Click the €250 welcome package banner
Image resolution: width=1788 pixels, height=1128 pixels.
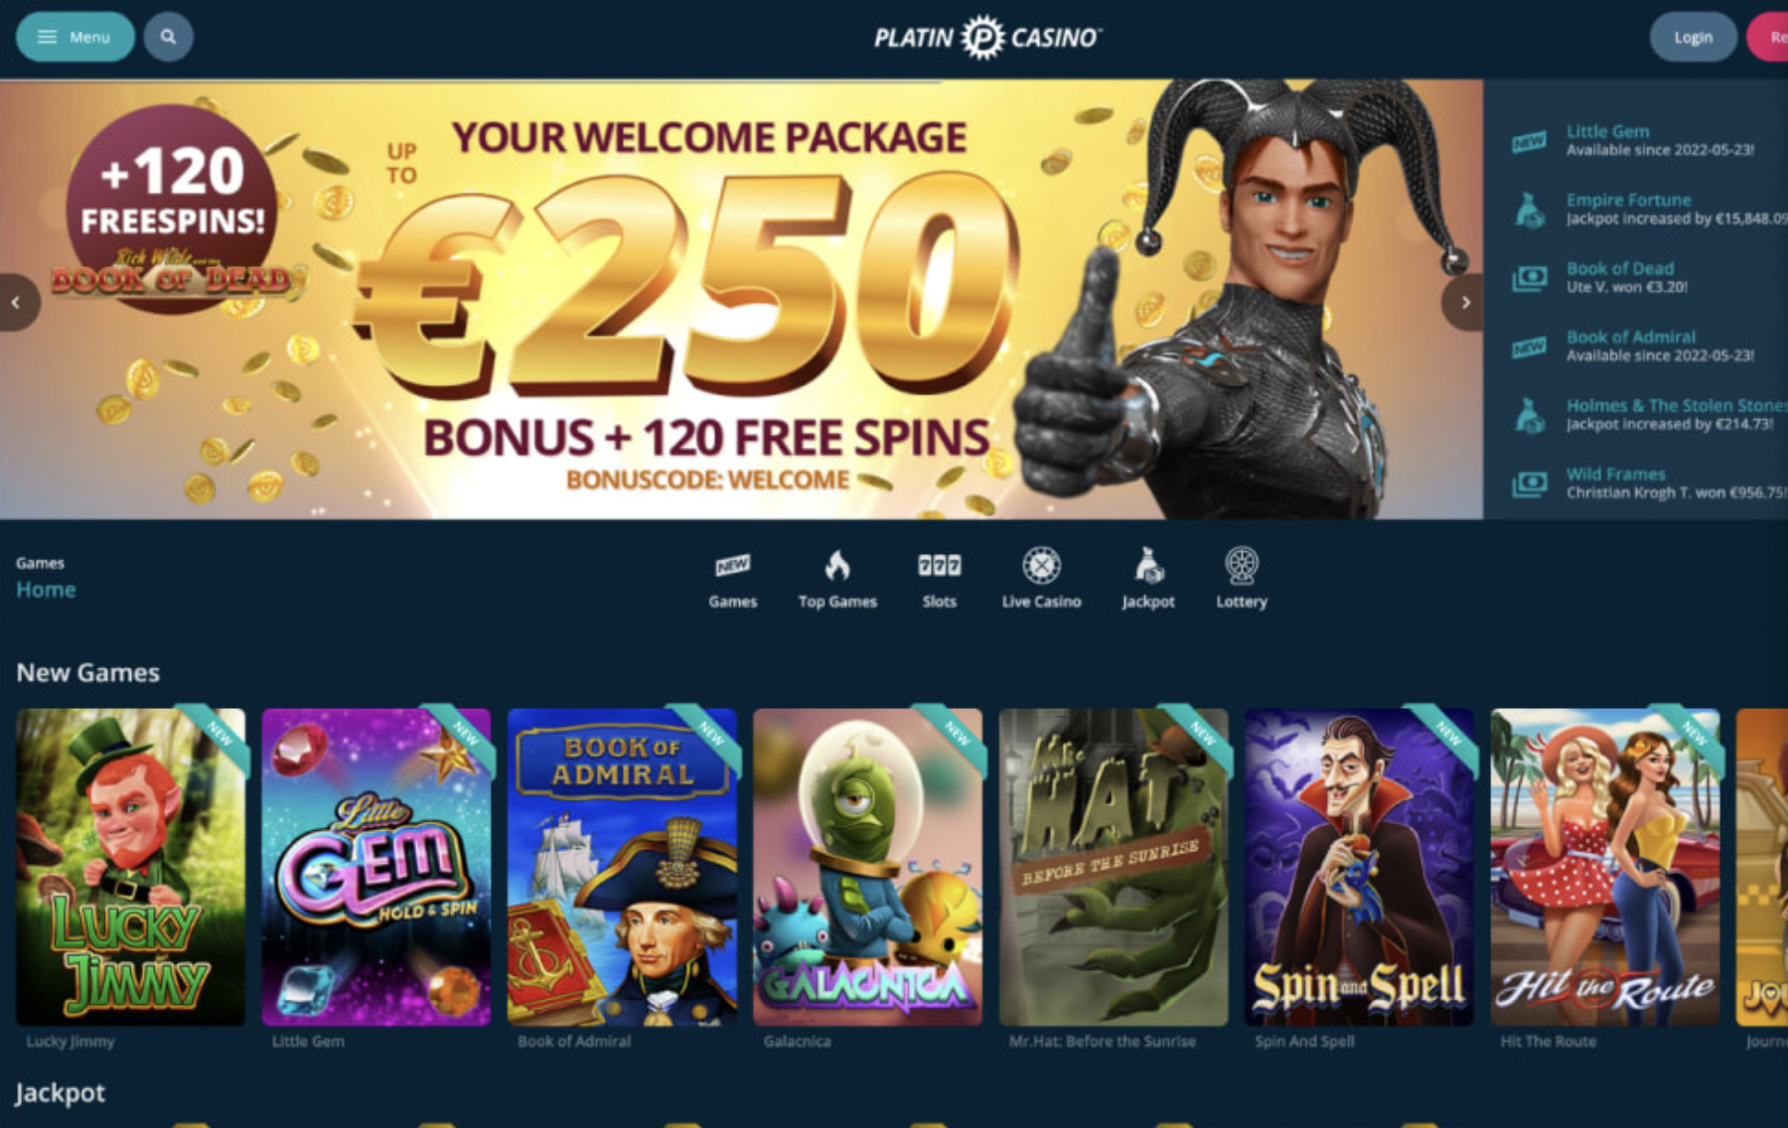point(741,300)
